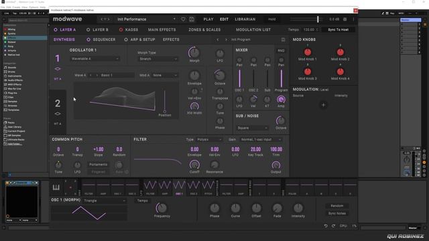Image resolution: width=429 pixels, height=241 pixels.
Task: Select the LFO PITCH waveform slot
Action: pos(208,187)
